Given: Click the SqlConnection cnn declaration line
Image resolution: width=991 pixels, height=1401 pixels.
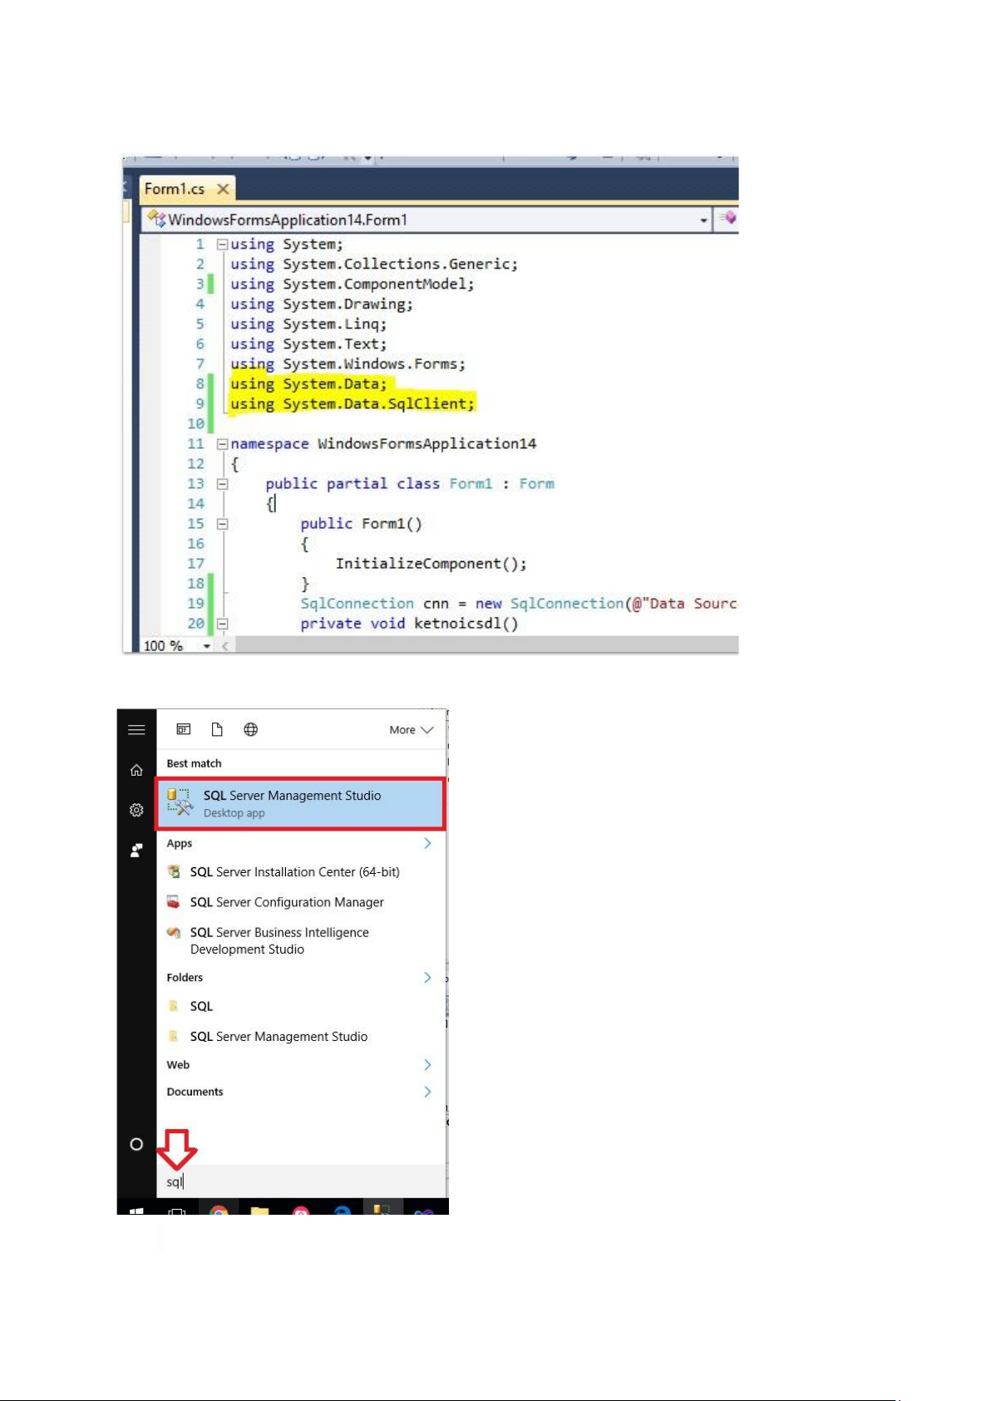Looking at the screenshot, I should coord(519,604).
